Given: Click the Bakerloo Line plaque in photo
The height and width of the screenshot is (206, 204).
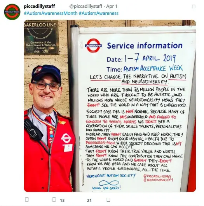Looking at the screenshot, I should (x=41, y=37).
